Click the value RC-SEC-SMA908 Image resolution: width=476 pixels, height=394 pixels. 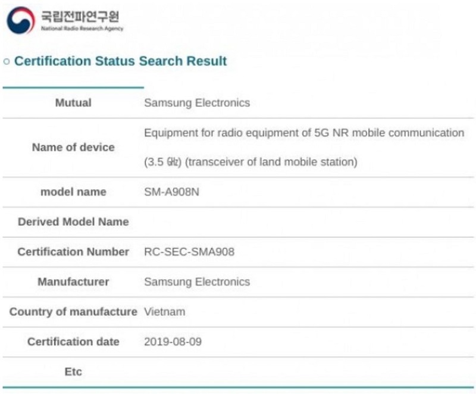click(189, 252)
